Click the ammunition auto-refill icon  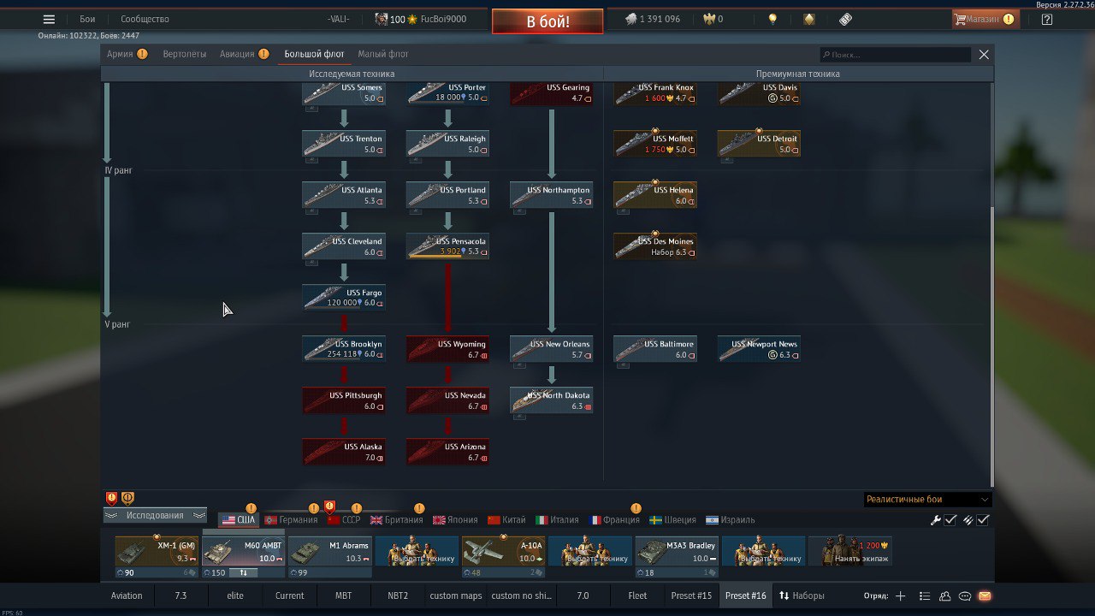[968, 520]
